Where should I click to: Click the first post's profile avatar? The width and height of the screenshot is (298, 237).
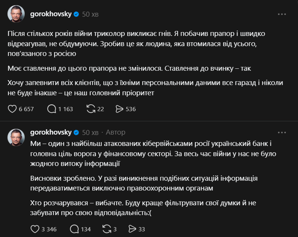[16, 14]
